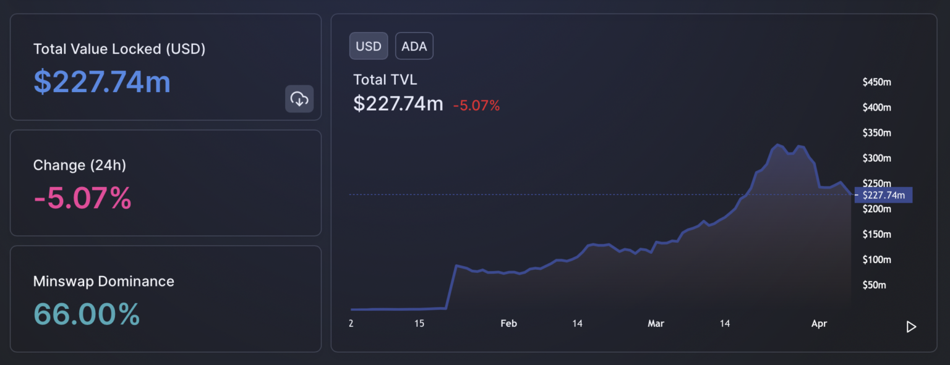Click the Total Value Locked (USD) heading
The width and height of the screenshot is (950, 365).
point(119,49)
